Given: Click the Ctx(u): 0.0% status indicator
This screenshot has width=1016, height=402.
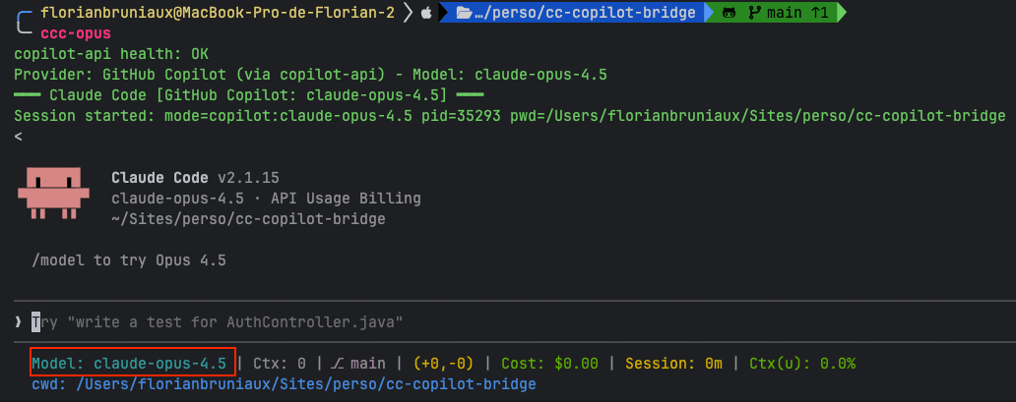Looking at the screenshot, I should [x=802, y=364].
